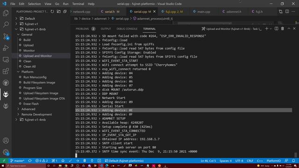Close the serial.cpp editor tab
Viewport: 299px width, 168px height.
tap(154, 12)
